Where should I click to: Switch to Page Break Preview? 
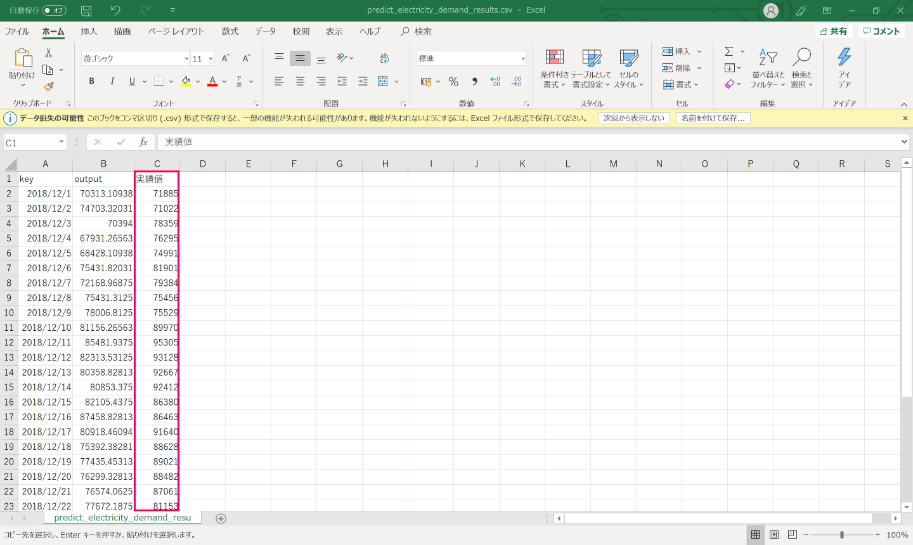click(793, 535)
